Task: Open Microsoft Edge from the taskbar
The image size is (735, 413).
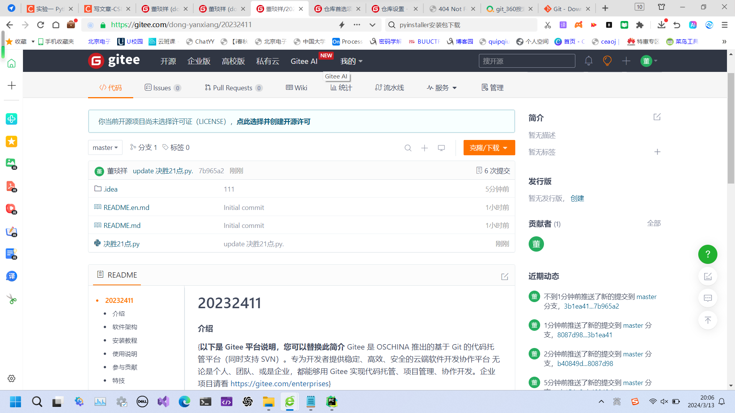Action: 184,402
